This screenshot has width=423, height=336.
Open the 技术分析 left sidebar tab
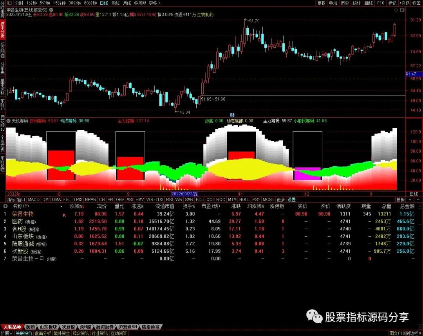(2, 30)
